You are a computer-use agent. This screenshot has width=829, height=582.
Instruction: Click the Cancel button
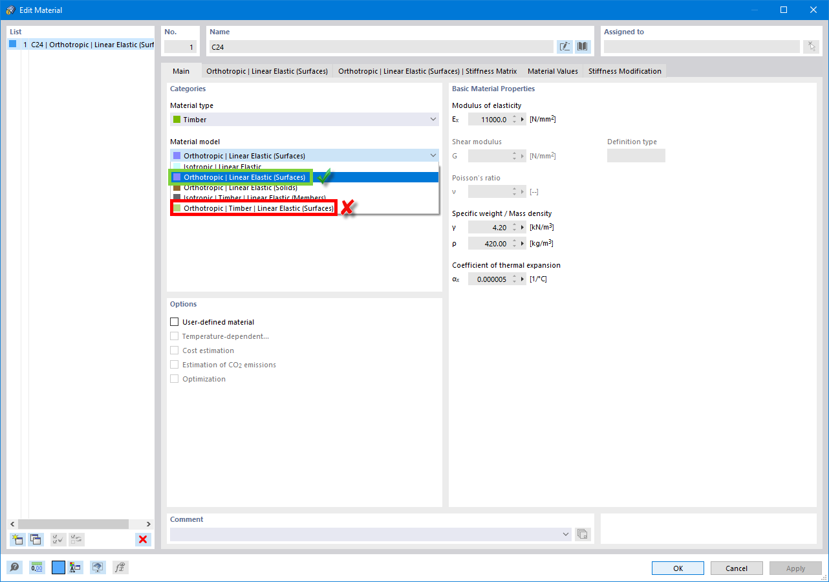click(x=737, y=568)
